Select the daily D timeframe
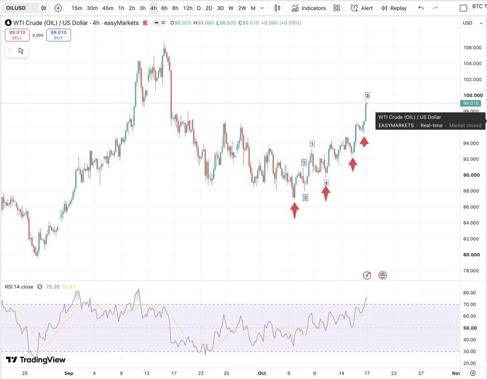The image size is (487, 379). [x=198, y=8]
